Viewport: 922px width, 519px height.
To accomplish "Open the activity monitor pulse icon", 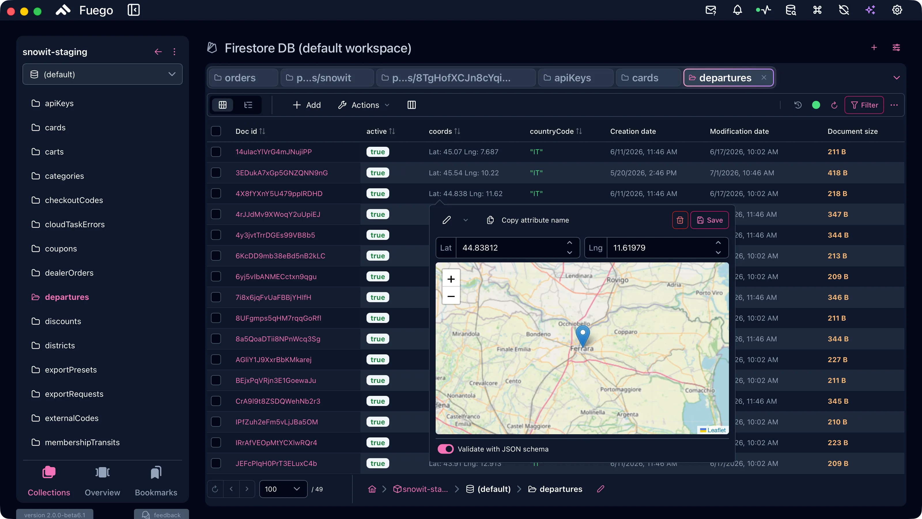I will pyautogui.click(x=764, y=10).
